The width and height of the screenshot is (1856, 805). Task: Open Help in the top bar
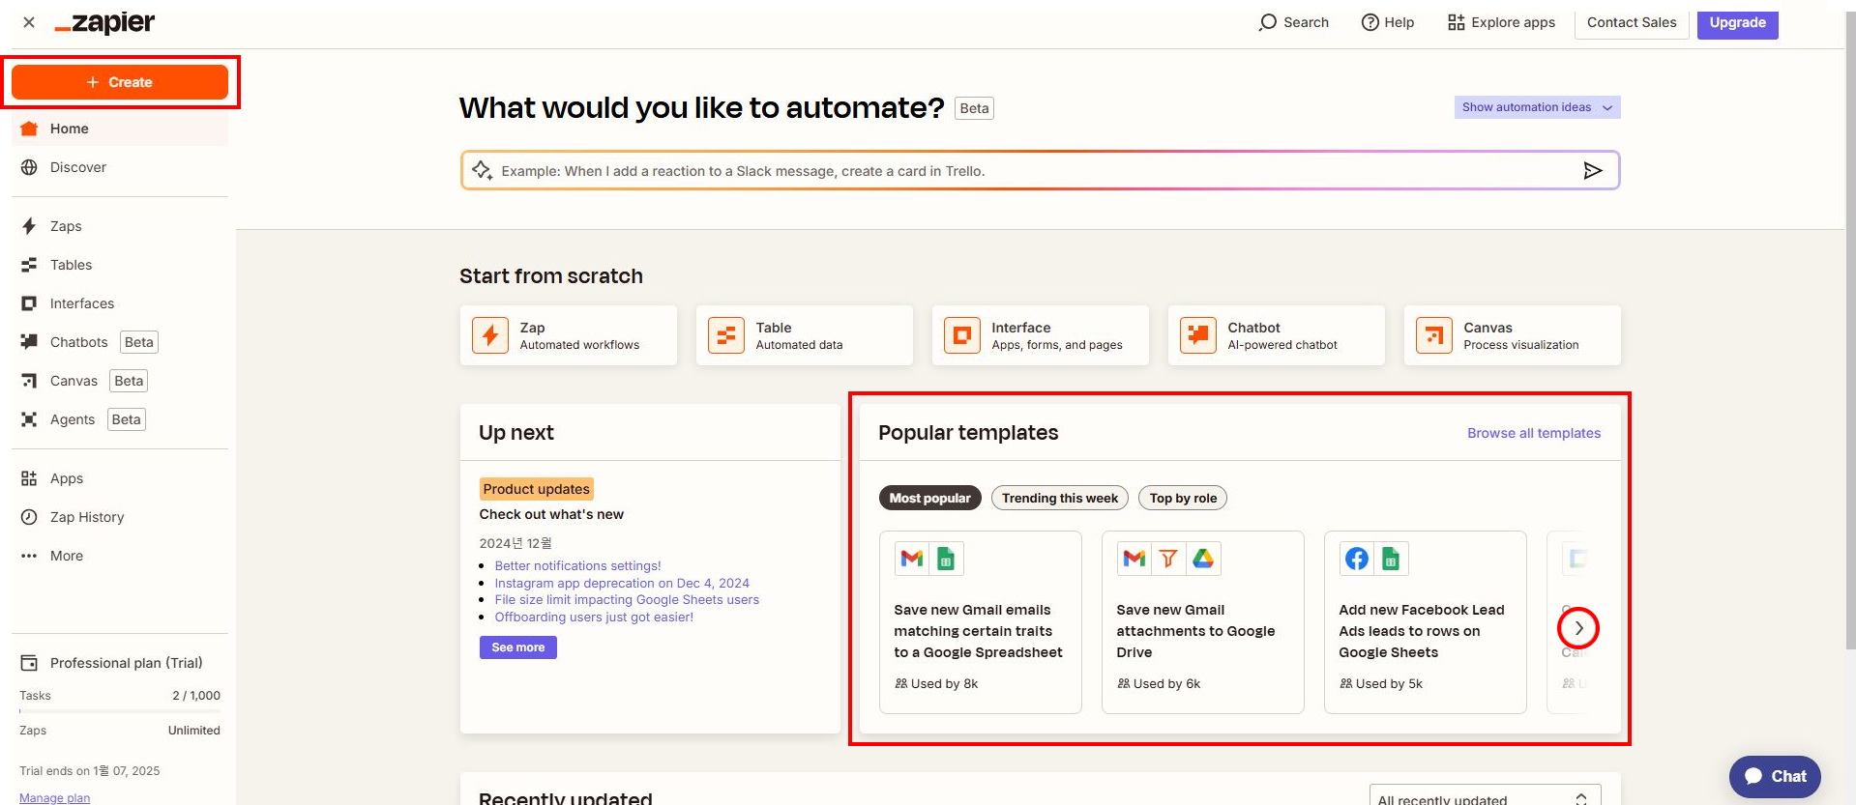(x=1388, y=22)
